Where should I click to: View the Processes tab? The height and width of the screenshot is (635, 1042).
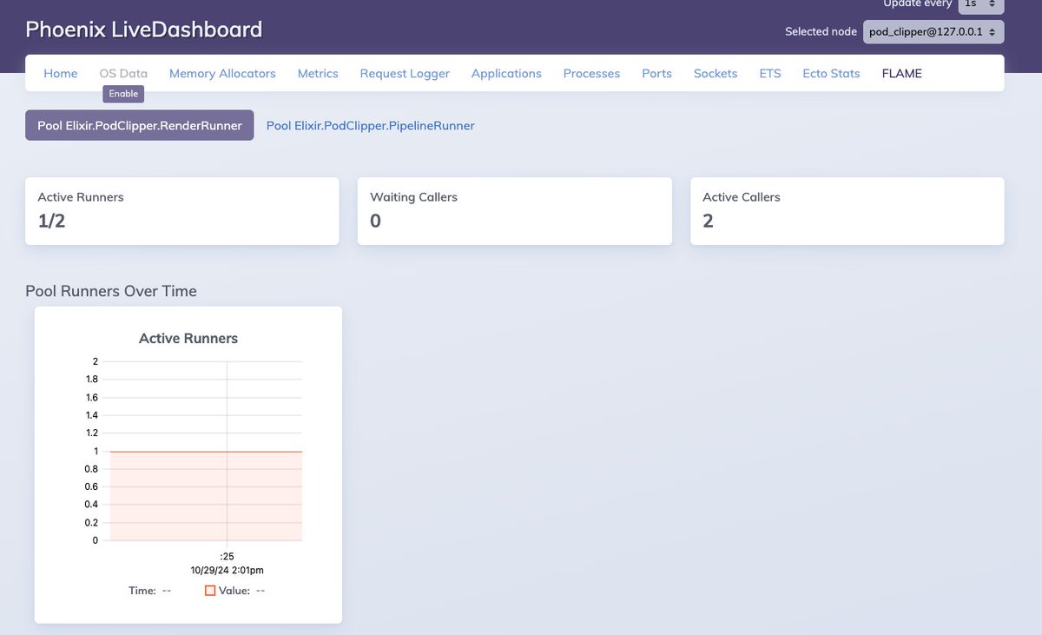click(591, 74)
